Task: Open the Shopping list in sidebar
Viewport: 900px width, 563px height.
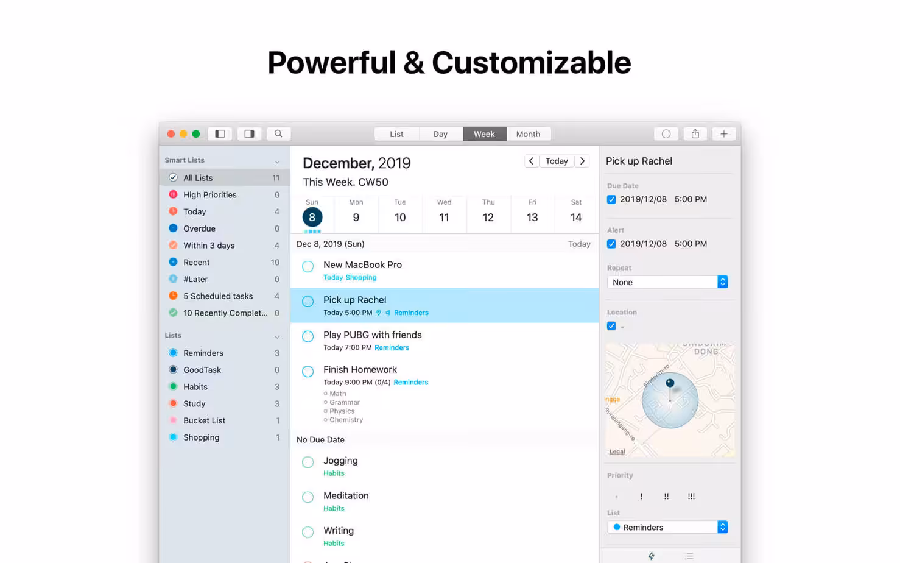Action: coord(224,437)
